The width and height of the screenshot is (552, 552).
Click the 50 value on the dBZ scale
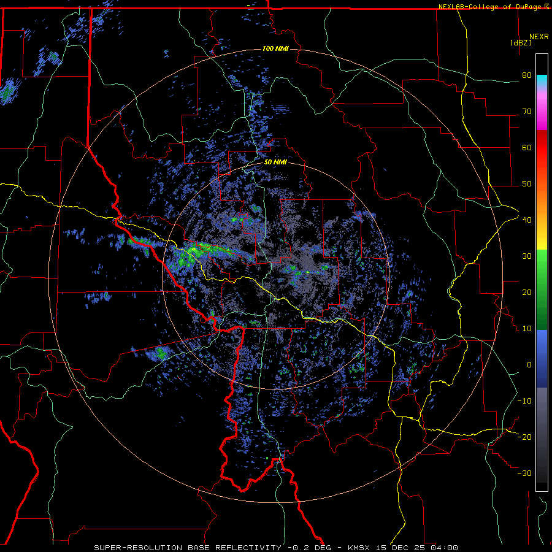click(527, 184)
